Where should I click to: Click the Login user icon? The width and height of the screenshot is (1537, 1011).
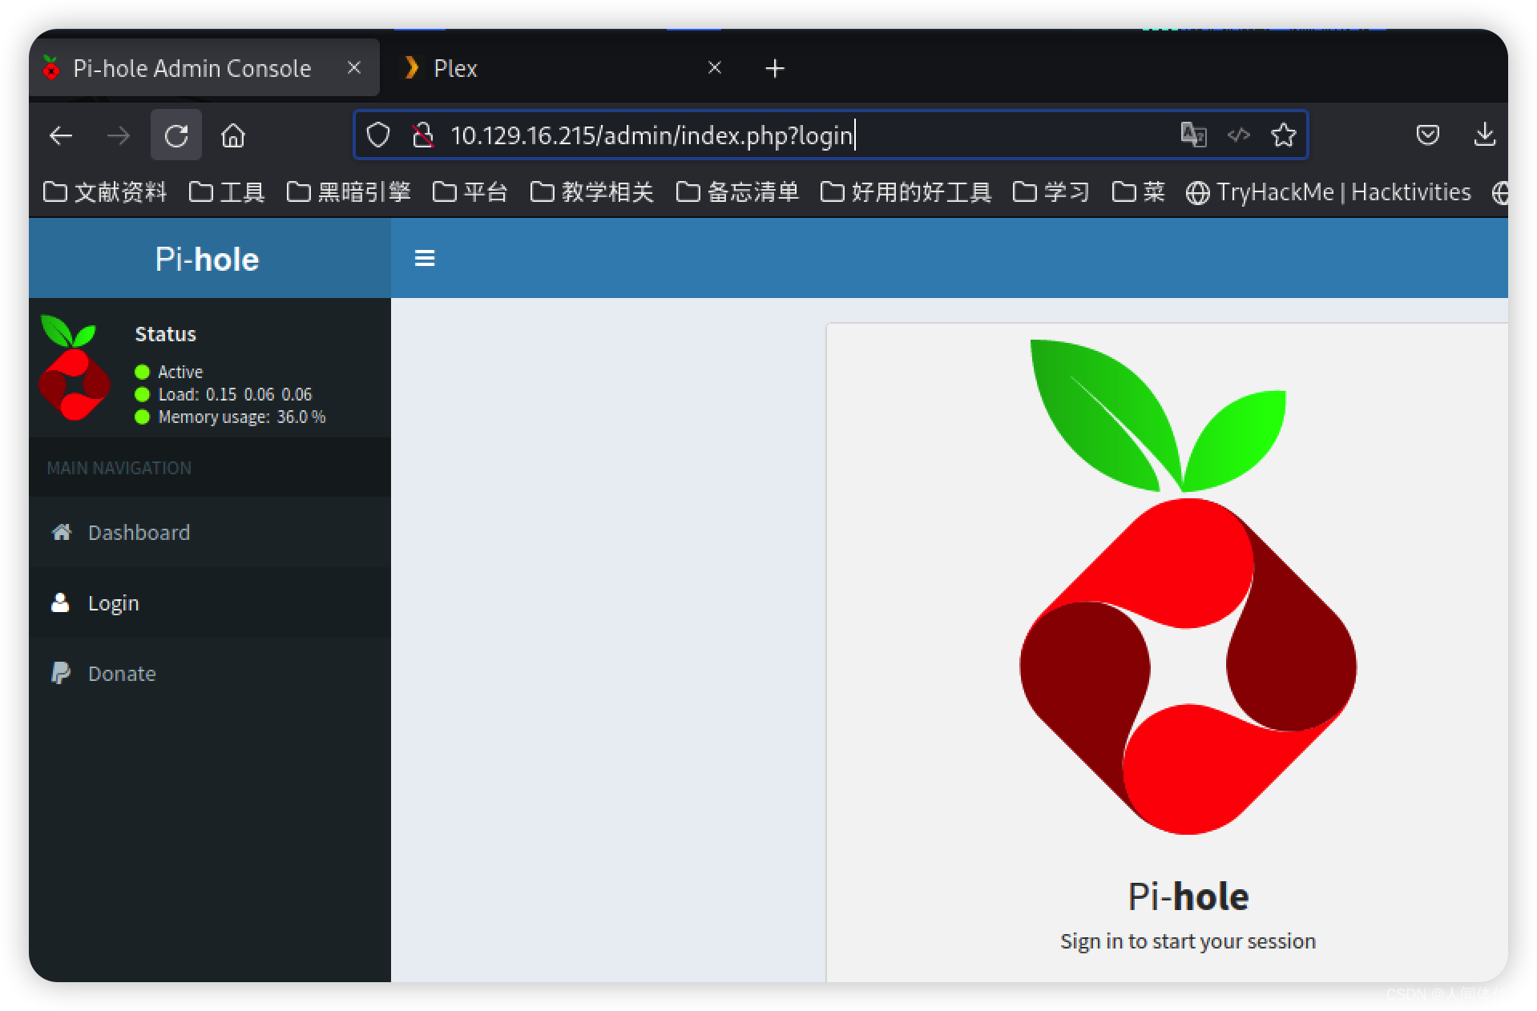click(60, 602)
